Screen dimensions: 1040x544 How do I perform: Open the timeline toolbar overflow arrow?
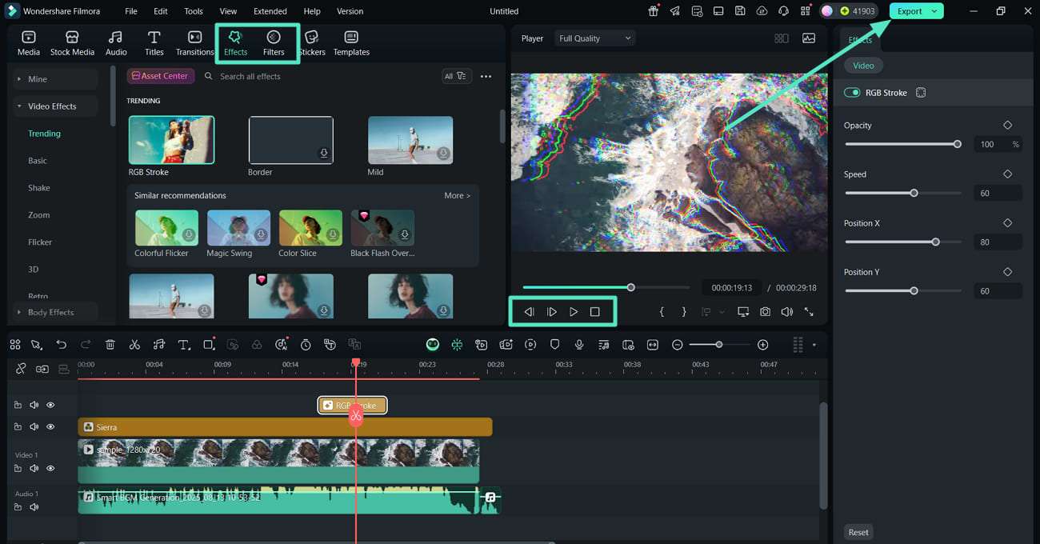click(814, 345)
